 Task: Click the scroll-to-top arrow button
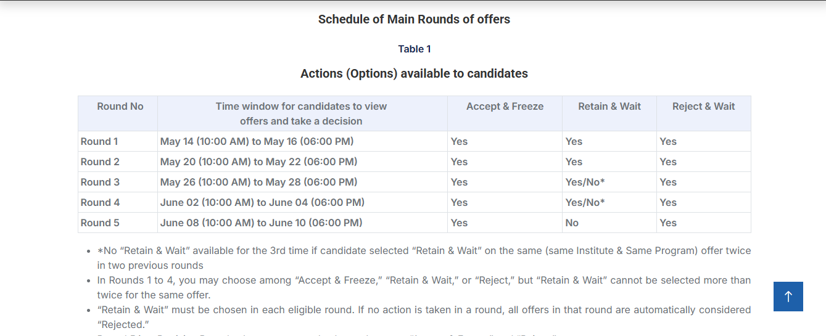click(x=788, y=297)
